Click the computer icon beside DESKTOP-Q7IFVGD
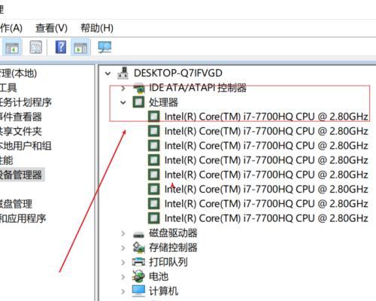 [x=123, y=73]
